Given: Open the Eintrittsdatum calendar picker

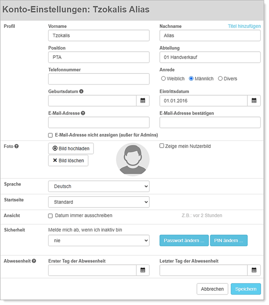Looking at the screenshot, I should (254, 100).
